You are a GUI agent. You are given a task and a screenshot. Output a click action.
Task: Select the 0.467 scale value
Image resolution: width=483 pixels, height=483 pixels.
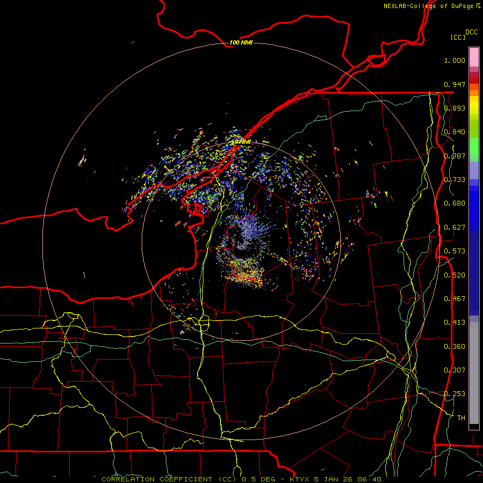(x=455, y=299)
